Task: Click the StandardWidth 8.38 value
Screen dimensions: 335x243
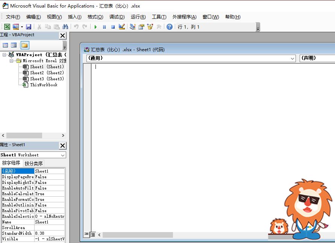Action: (x=49, y=233)
